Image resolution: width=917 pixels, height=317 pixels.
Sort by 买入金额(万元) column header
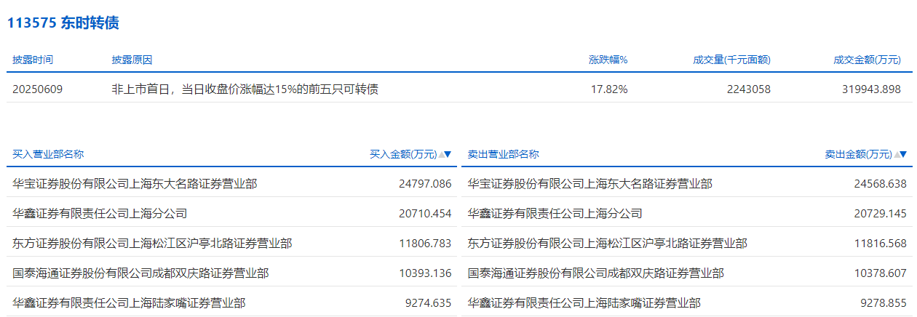410,154
